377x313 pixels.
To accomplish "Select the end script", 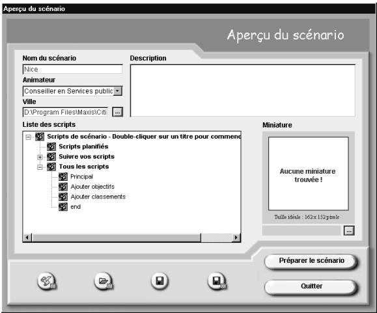I will [x=76, y=207].
